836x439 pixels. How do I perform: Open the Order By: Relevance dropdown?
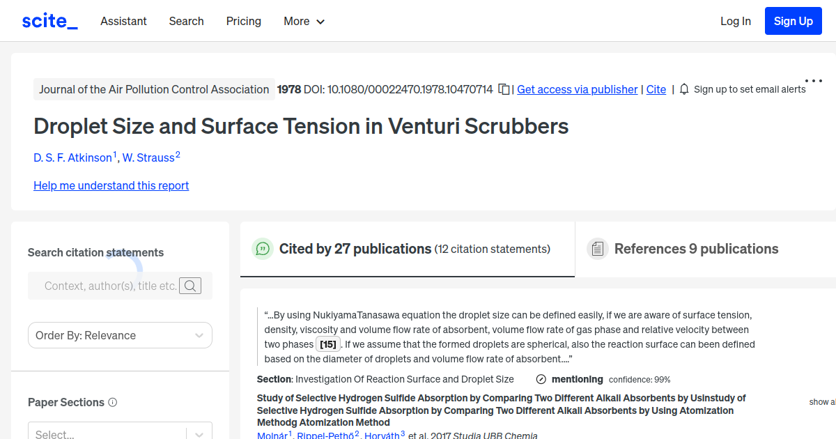(120, 335)
